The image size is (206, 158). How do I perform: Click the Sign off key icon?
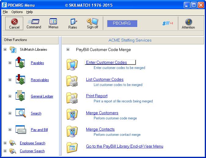pyautogui.click(x=92, y=21)
